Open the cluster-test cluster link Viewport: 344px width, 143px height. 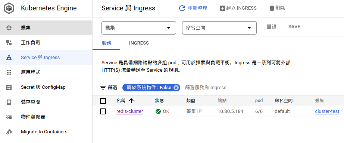pos(327,111)
